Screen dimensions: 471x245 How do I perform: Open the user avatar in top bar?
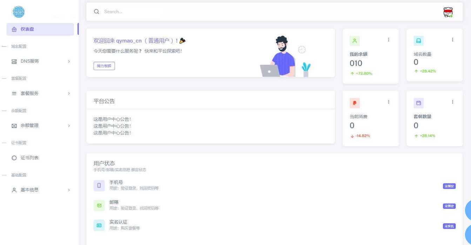pos(448,12)
